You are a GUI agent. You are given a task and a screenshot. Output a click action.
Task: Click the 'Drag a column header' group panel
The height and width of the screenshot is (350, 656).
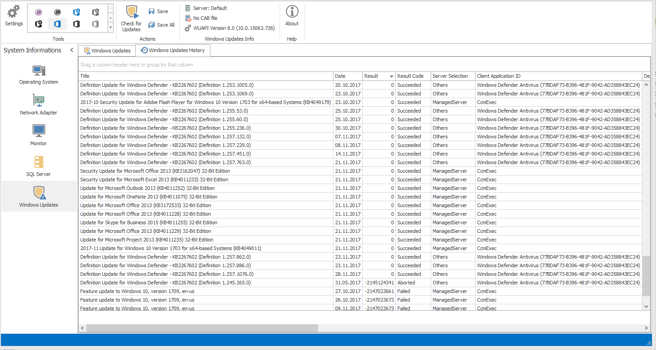pyautogui.click(x=364, y=65)
